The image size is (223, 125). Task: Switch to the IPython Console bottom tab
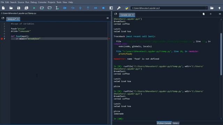pos(164,123)
